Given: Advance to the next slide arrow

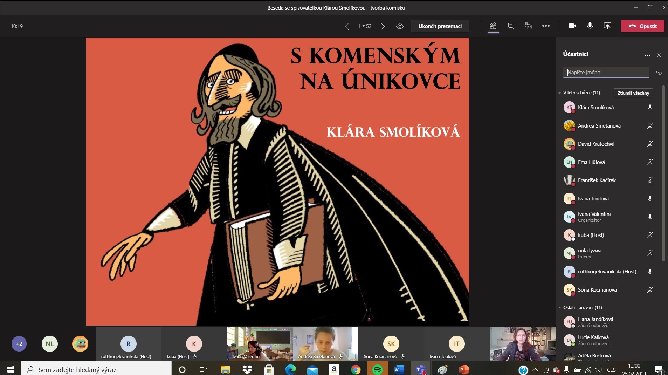Looking at the screenshot, I should [x=383, y=26].
